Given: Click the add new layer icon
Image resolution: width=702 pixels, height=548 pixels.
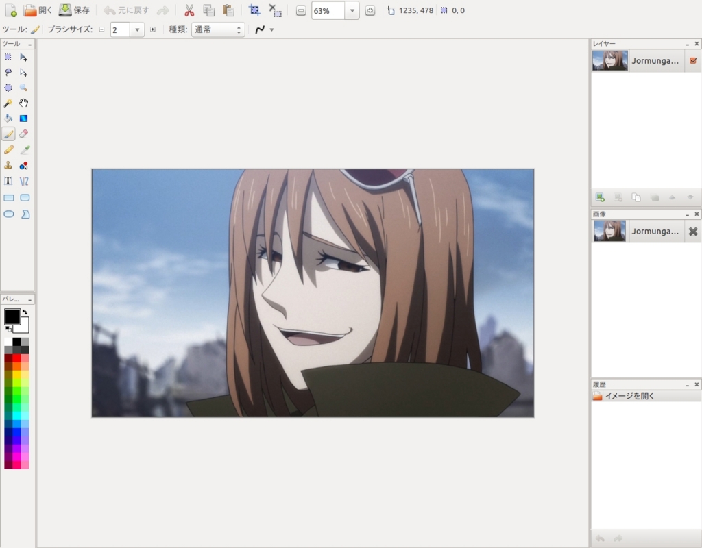Looking at the screenshot, I should (x=600, y=197).
